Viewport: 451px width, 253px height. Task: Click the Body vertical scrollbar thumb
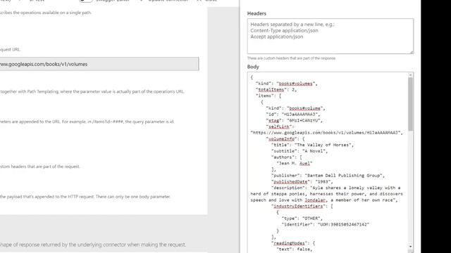(410, 105)
